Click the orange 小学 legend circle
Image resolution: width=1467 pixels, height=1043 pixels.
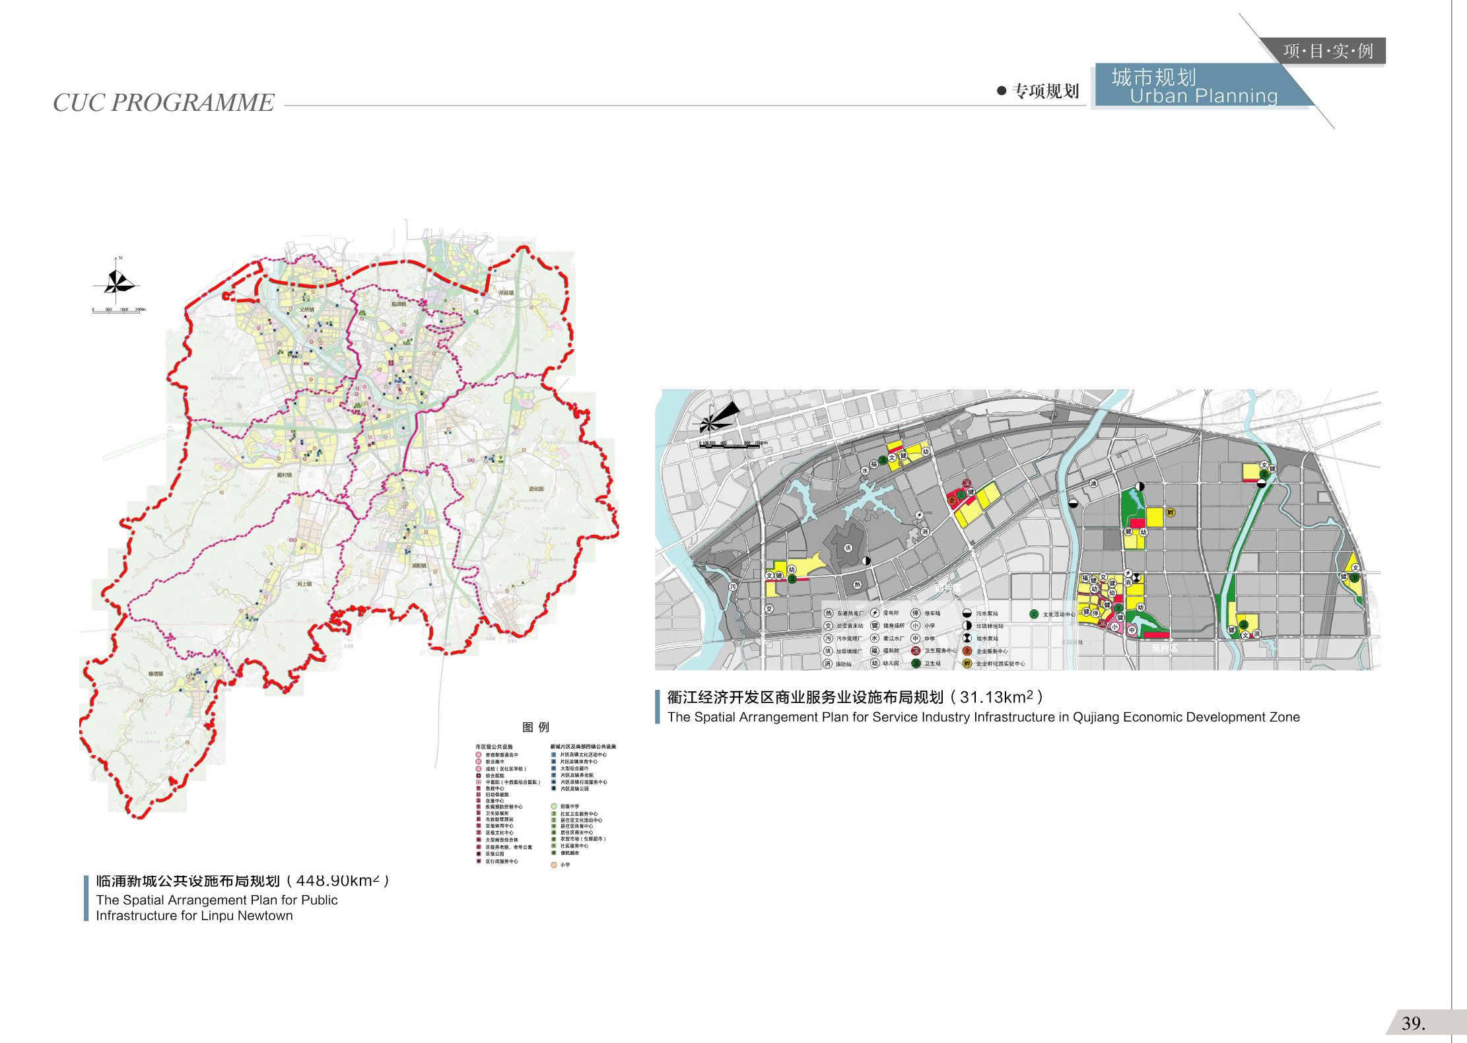554,865
